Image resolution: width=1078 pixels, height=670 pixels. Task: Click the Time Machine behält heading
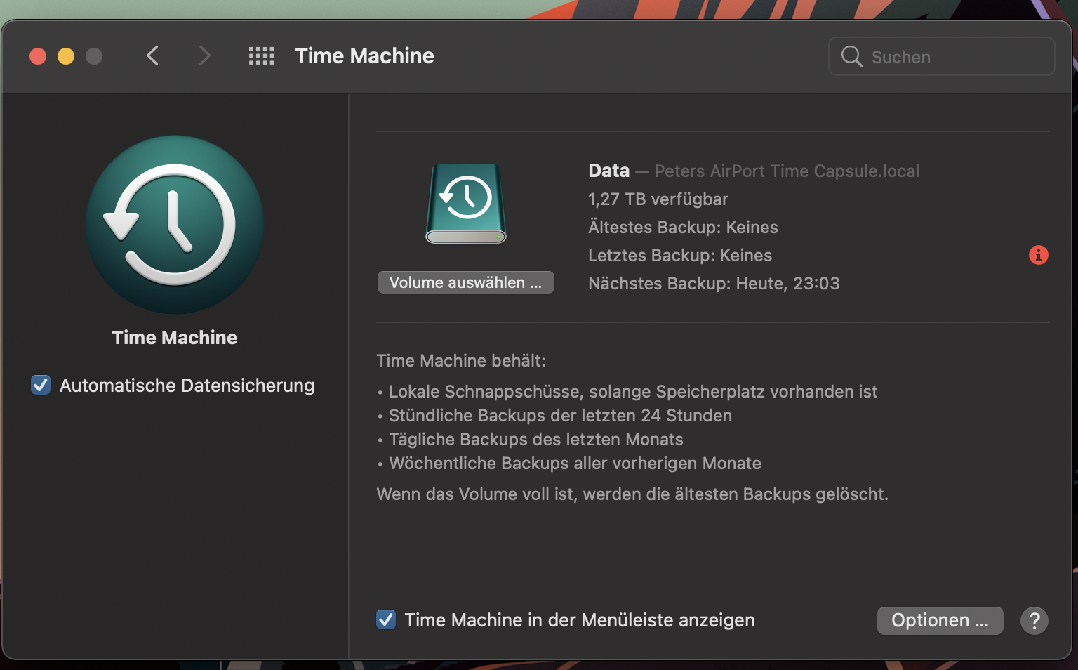coord(461,361)
